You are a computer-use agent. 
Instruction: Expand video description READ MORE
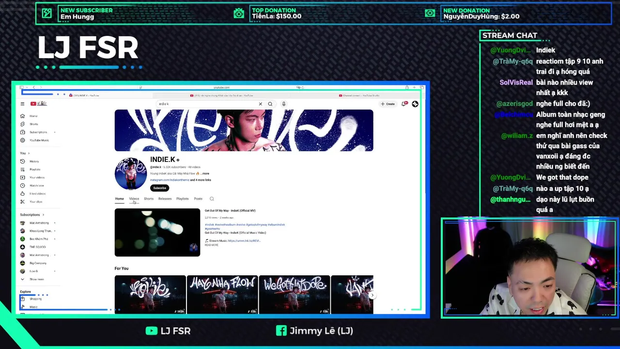211,245
